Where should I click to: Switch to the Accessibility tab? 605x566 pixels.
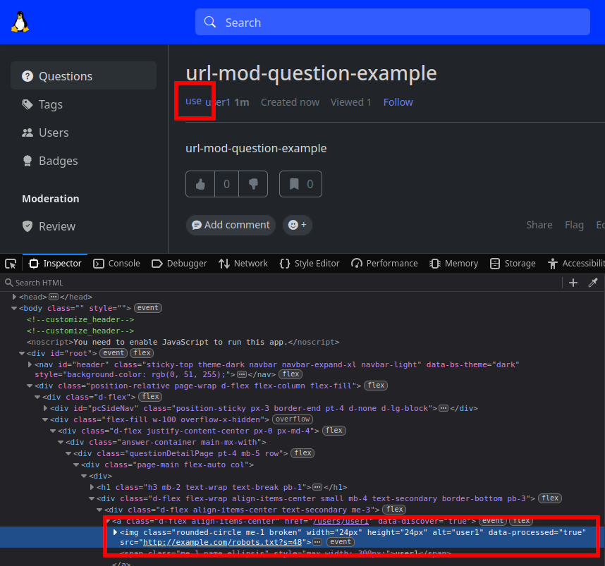click(x=575, y=264)
